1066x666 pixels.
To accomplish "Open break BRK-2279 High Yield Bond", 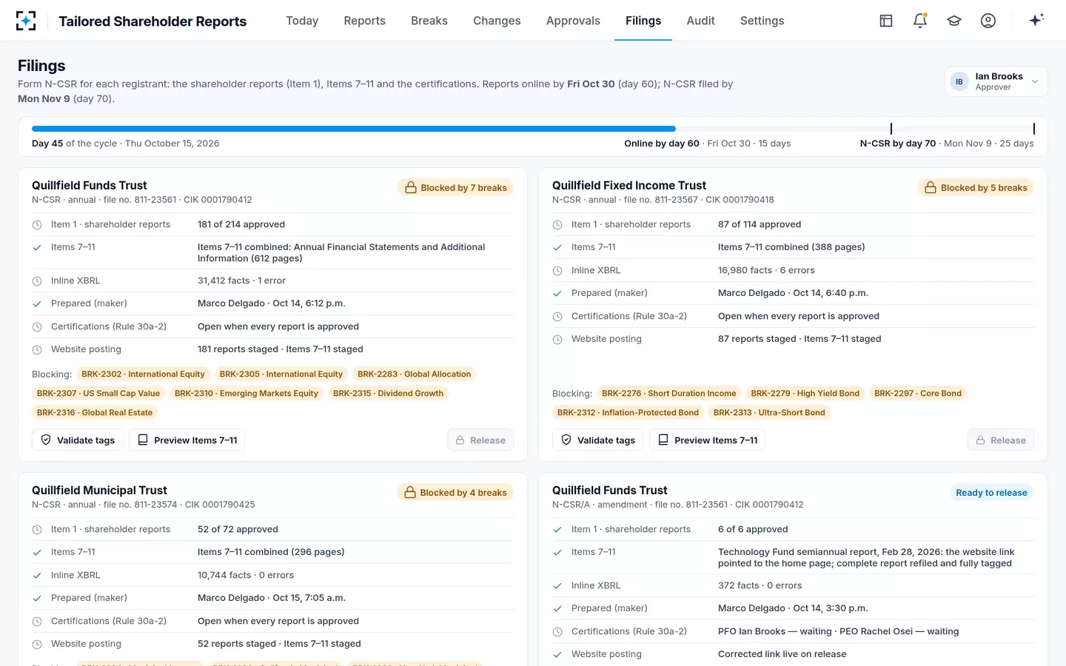I will (805, 394).
